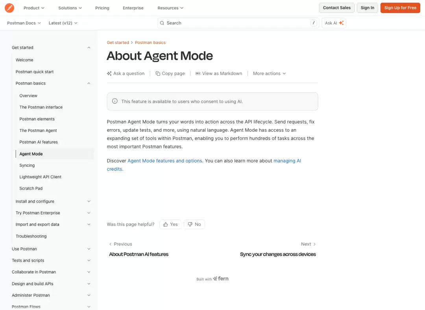Go to the Pricing page
Image resolution: width=425 pixels, height=310 pixels.
point(102,8)
